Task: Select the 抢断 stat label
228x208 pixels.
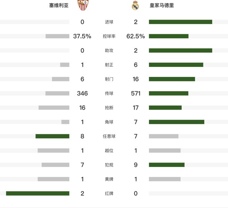Action: tap(109, 108)
